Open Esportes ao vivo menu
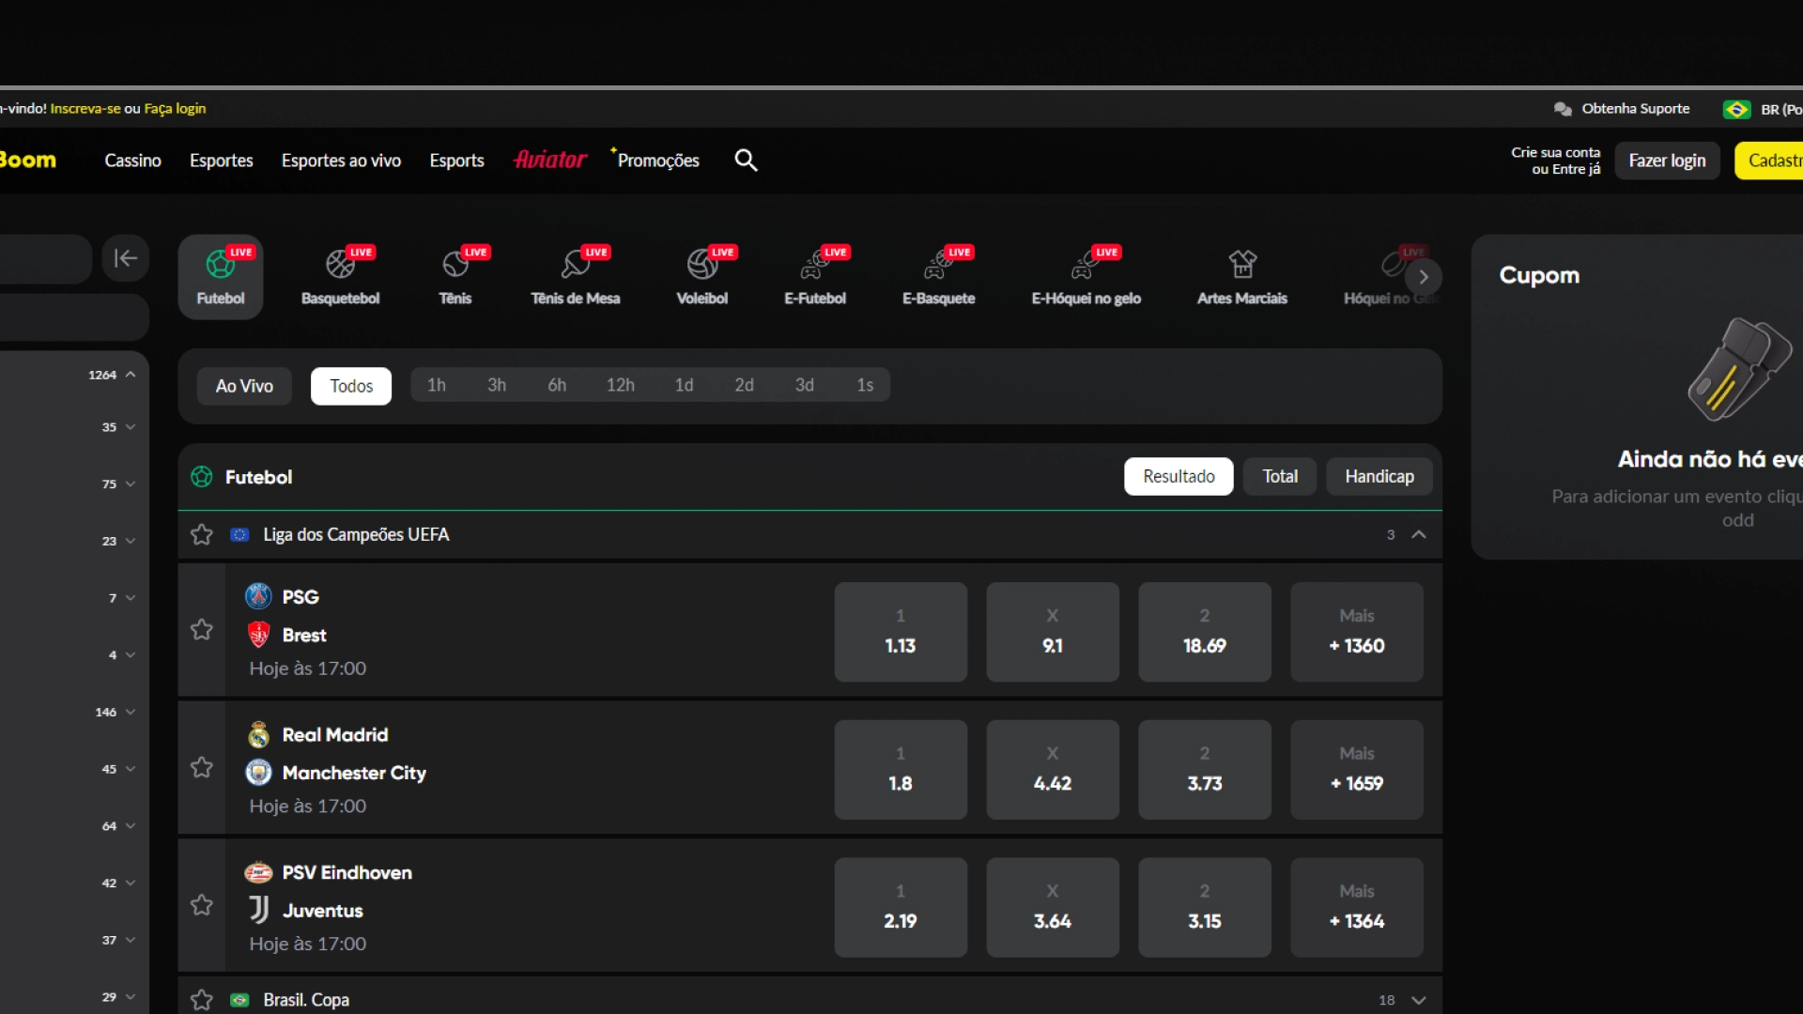 341,161
